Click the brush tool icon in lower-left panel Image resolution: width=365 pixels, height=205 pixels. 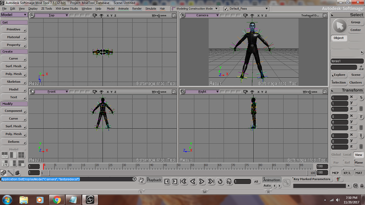10,173
